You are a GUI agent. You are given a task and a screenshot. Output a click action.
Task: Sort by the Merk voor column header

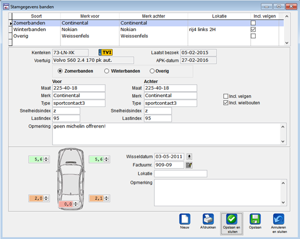coord(90,16)
